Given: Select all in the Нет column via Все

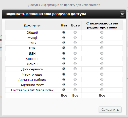Looking at the screenshot, I should [x=64, y=96].
